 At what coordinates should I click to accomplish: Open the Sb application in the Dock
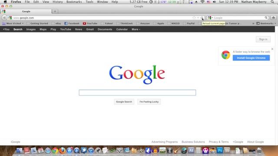[x=227, y=150]
